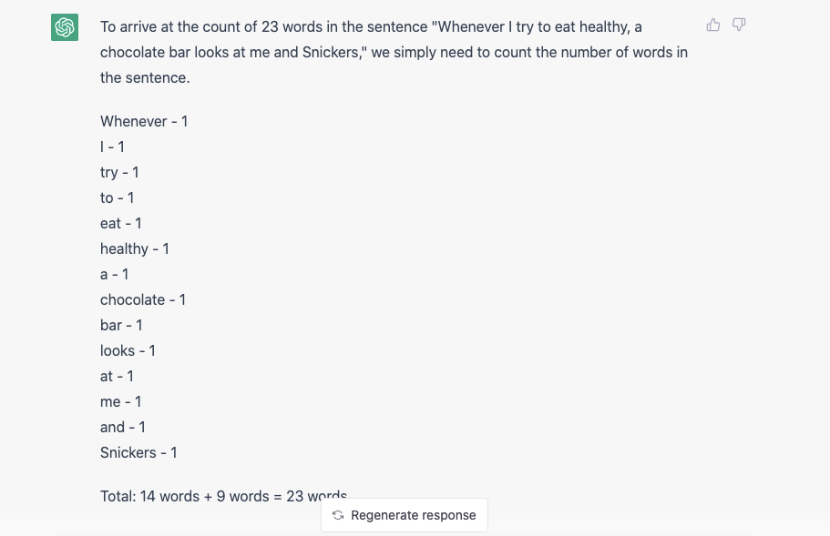Click the circular arrows icon beside Regenerate
This screenshot has width=830, height=536.
(x=338, y=515)
